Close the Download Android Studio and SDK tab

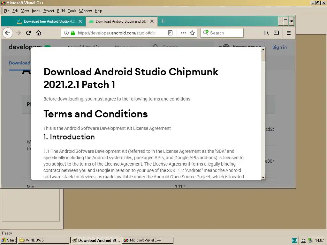(x=152, y=21)
